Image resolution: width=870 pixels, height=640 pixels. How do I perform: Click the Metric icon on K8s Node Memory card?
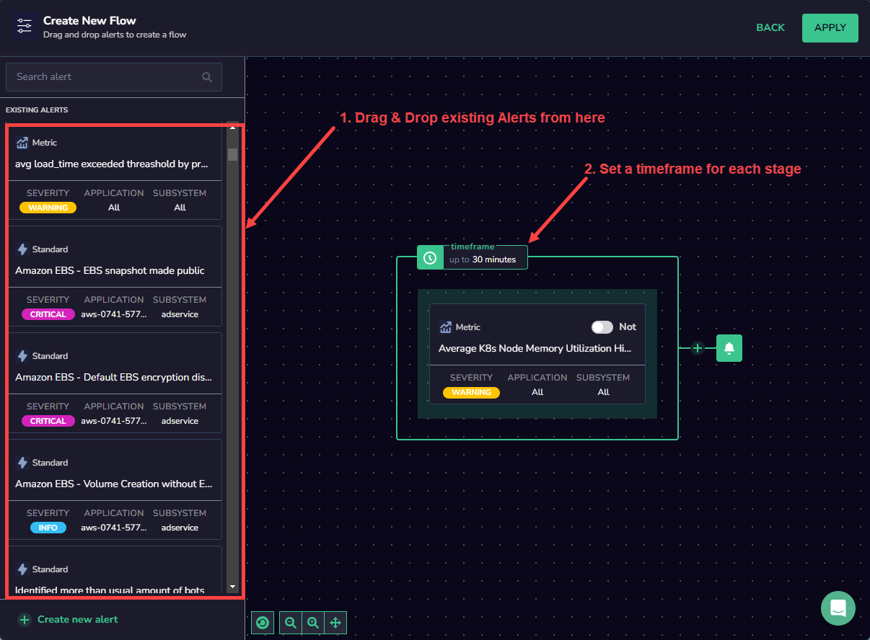click(x=446, y=327)
